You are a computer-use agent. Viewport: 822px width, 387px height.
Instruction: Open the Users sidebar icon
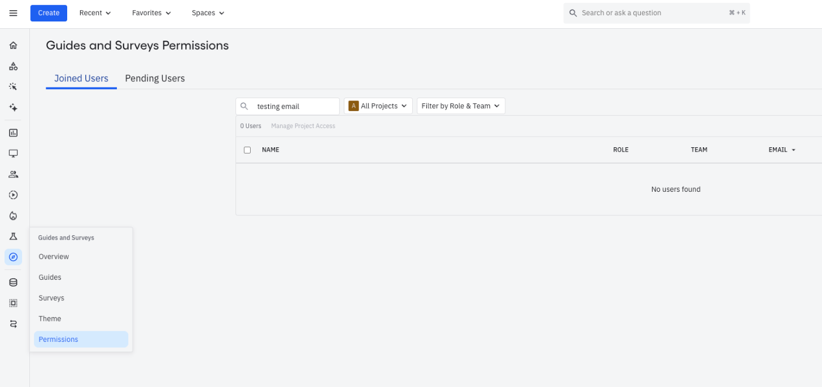pos(14,174)
